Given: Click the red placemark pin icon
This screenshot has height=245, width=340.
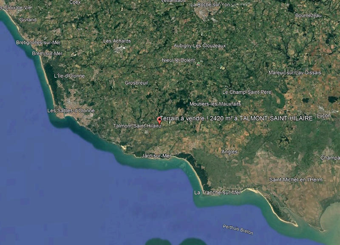Looking at the screenshot, I should pyautogui.click(x=159, y=120).
